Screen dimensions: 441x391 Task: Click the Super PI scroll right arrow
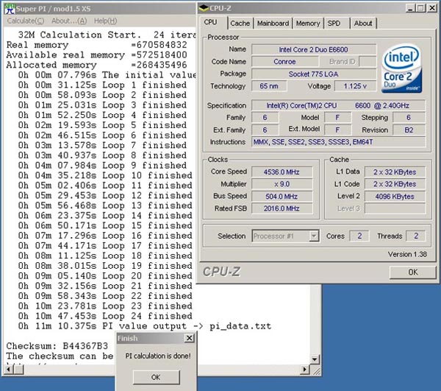tap(304, 370)
